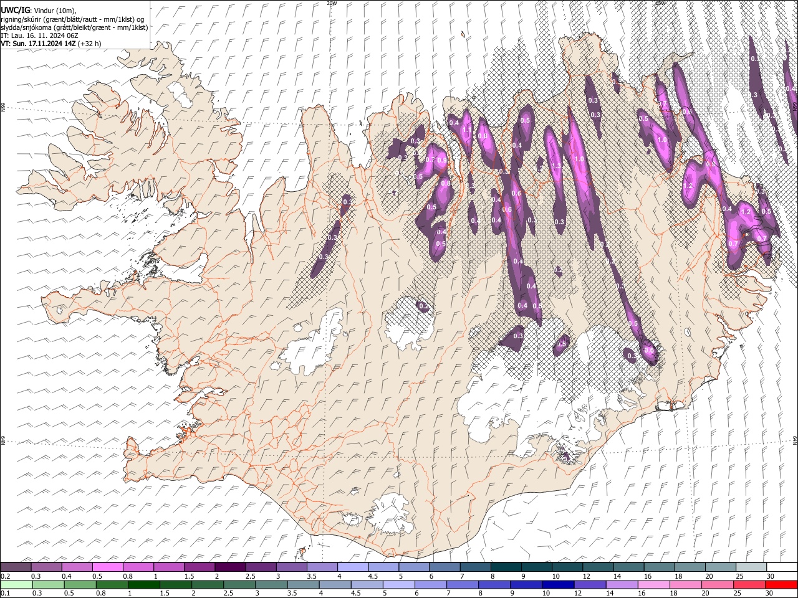The width and height of the screenshot is (798, 598).
Task: Click top snow scale swatch between 4 and 4.5
Action: pyautogui.click(x=353, y=567)
